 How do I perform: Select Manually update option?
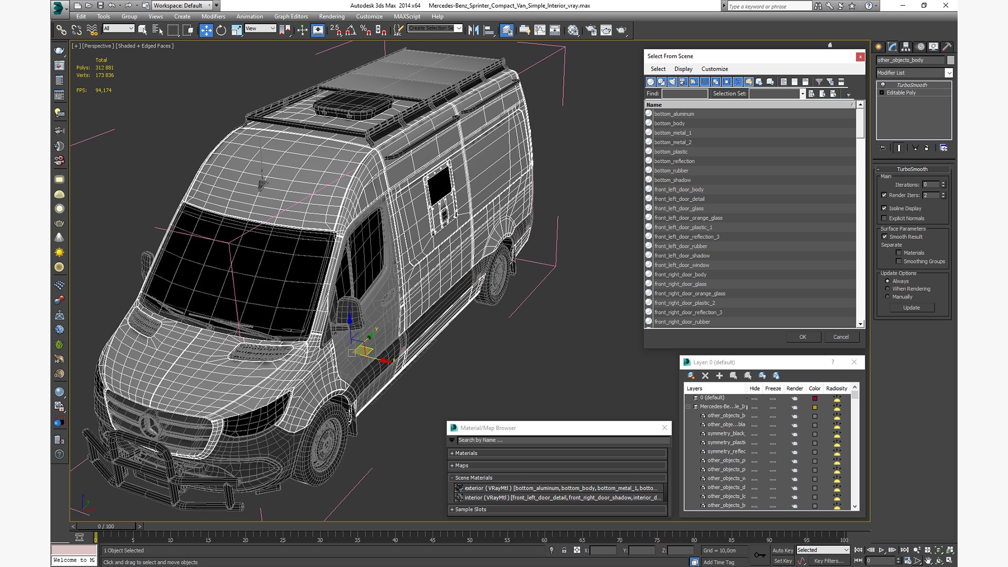[x=888, y=297]
